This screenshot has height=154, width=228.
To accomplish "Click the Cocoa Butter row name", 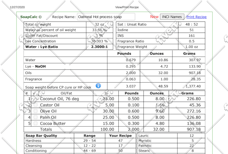I will (x=53, y=123).
